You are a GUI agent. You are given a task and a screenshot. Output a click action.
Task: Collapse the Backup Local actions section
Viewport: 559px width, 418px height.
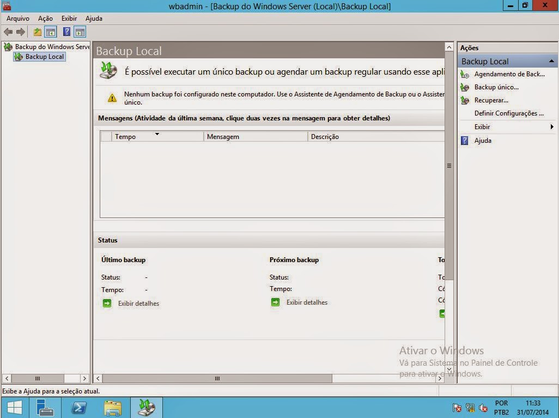(551, 62)
